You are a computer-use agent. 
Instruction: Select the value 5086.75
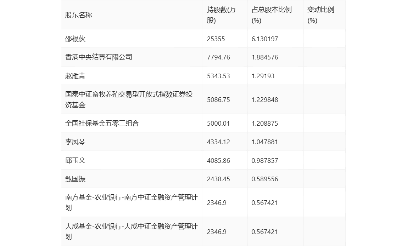[x=218, y=100]
